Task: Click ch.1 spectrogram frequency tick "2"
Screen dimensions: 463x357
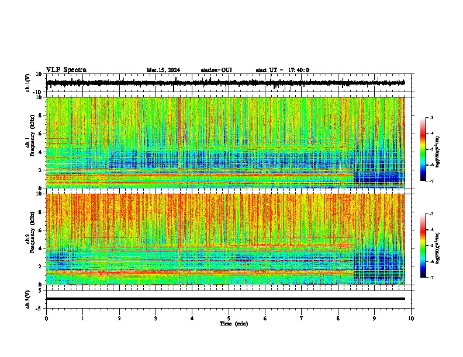Action: (x=41, y=170)
